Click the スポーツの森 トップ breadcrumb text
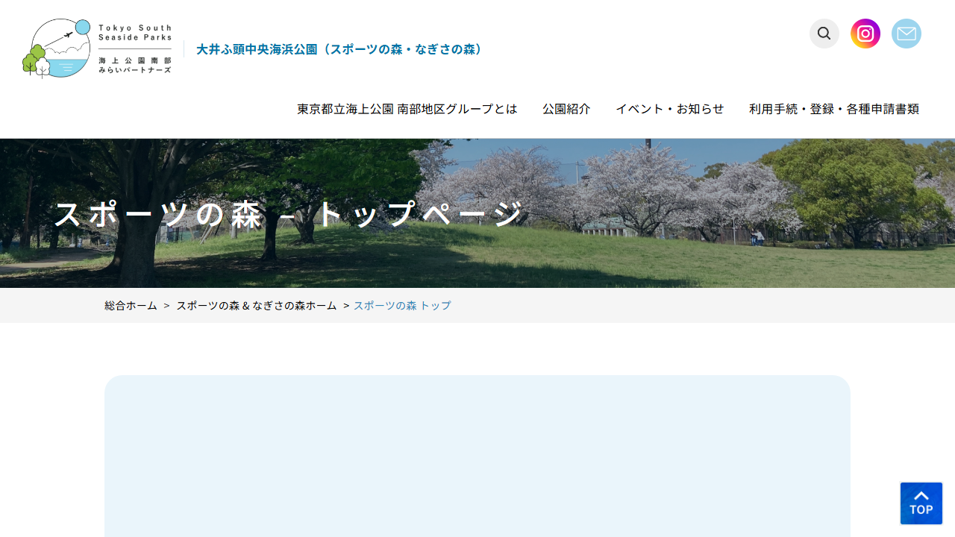 pos(402,306)
